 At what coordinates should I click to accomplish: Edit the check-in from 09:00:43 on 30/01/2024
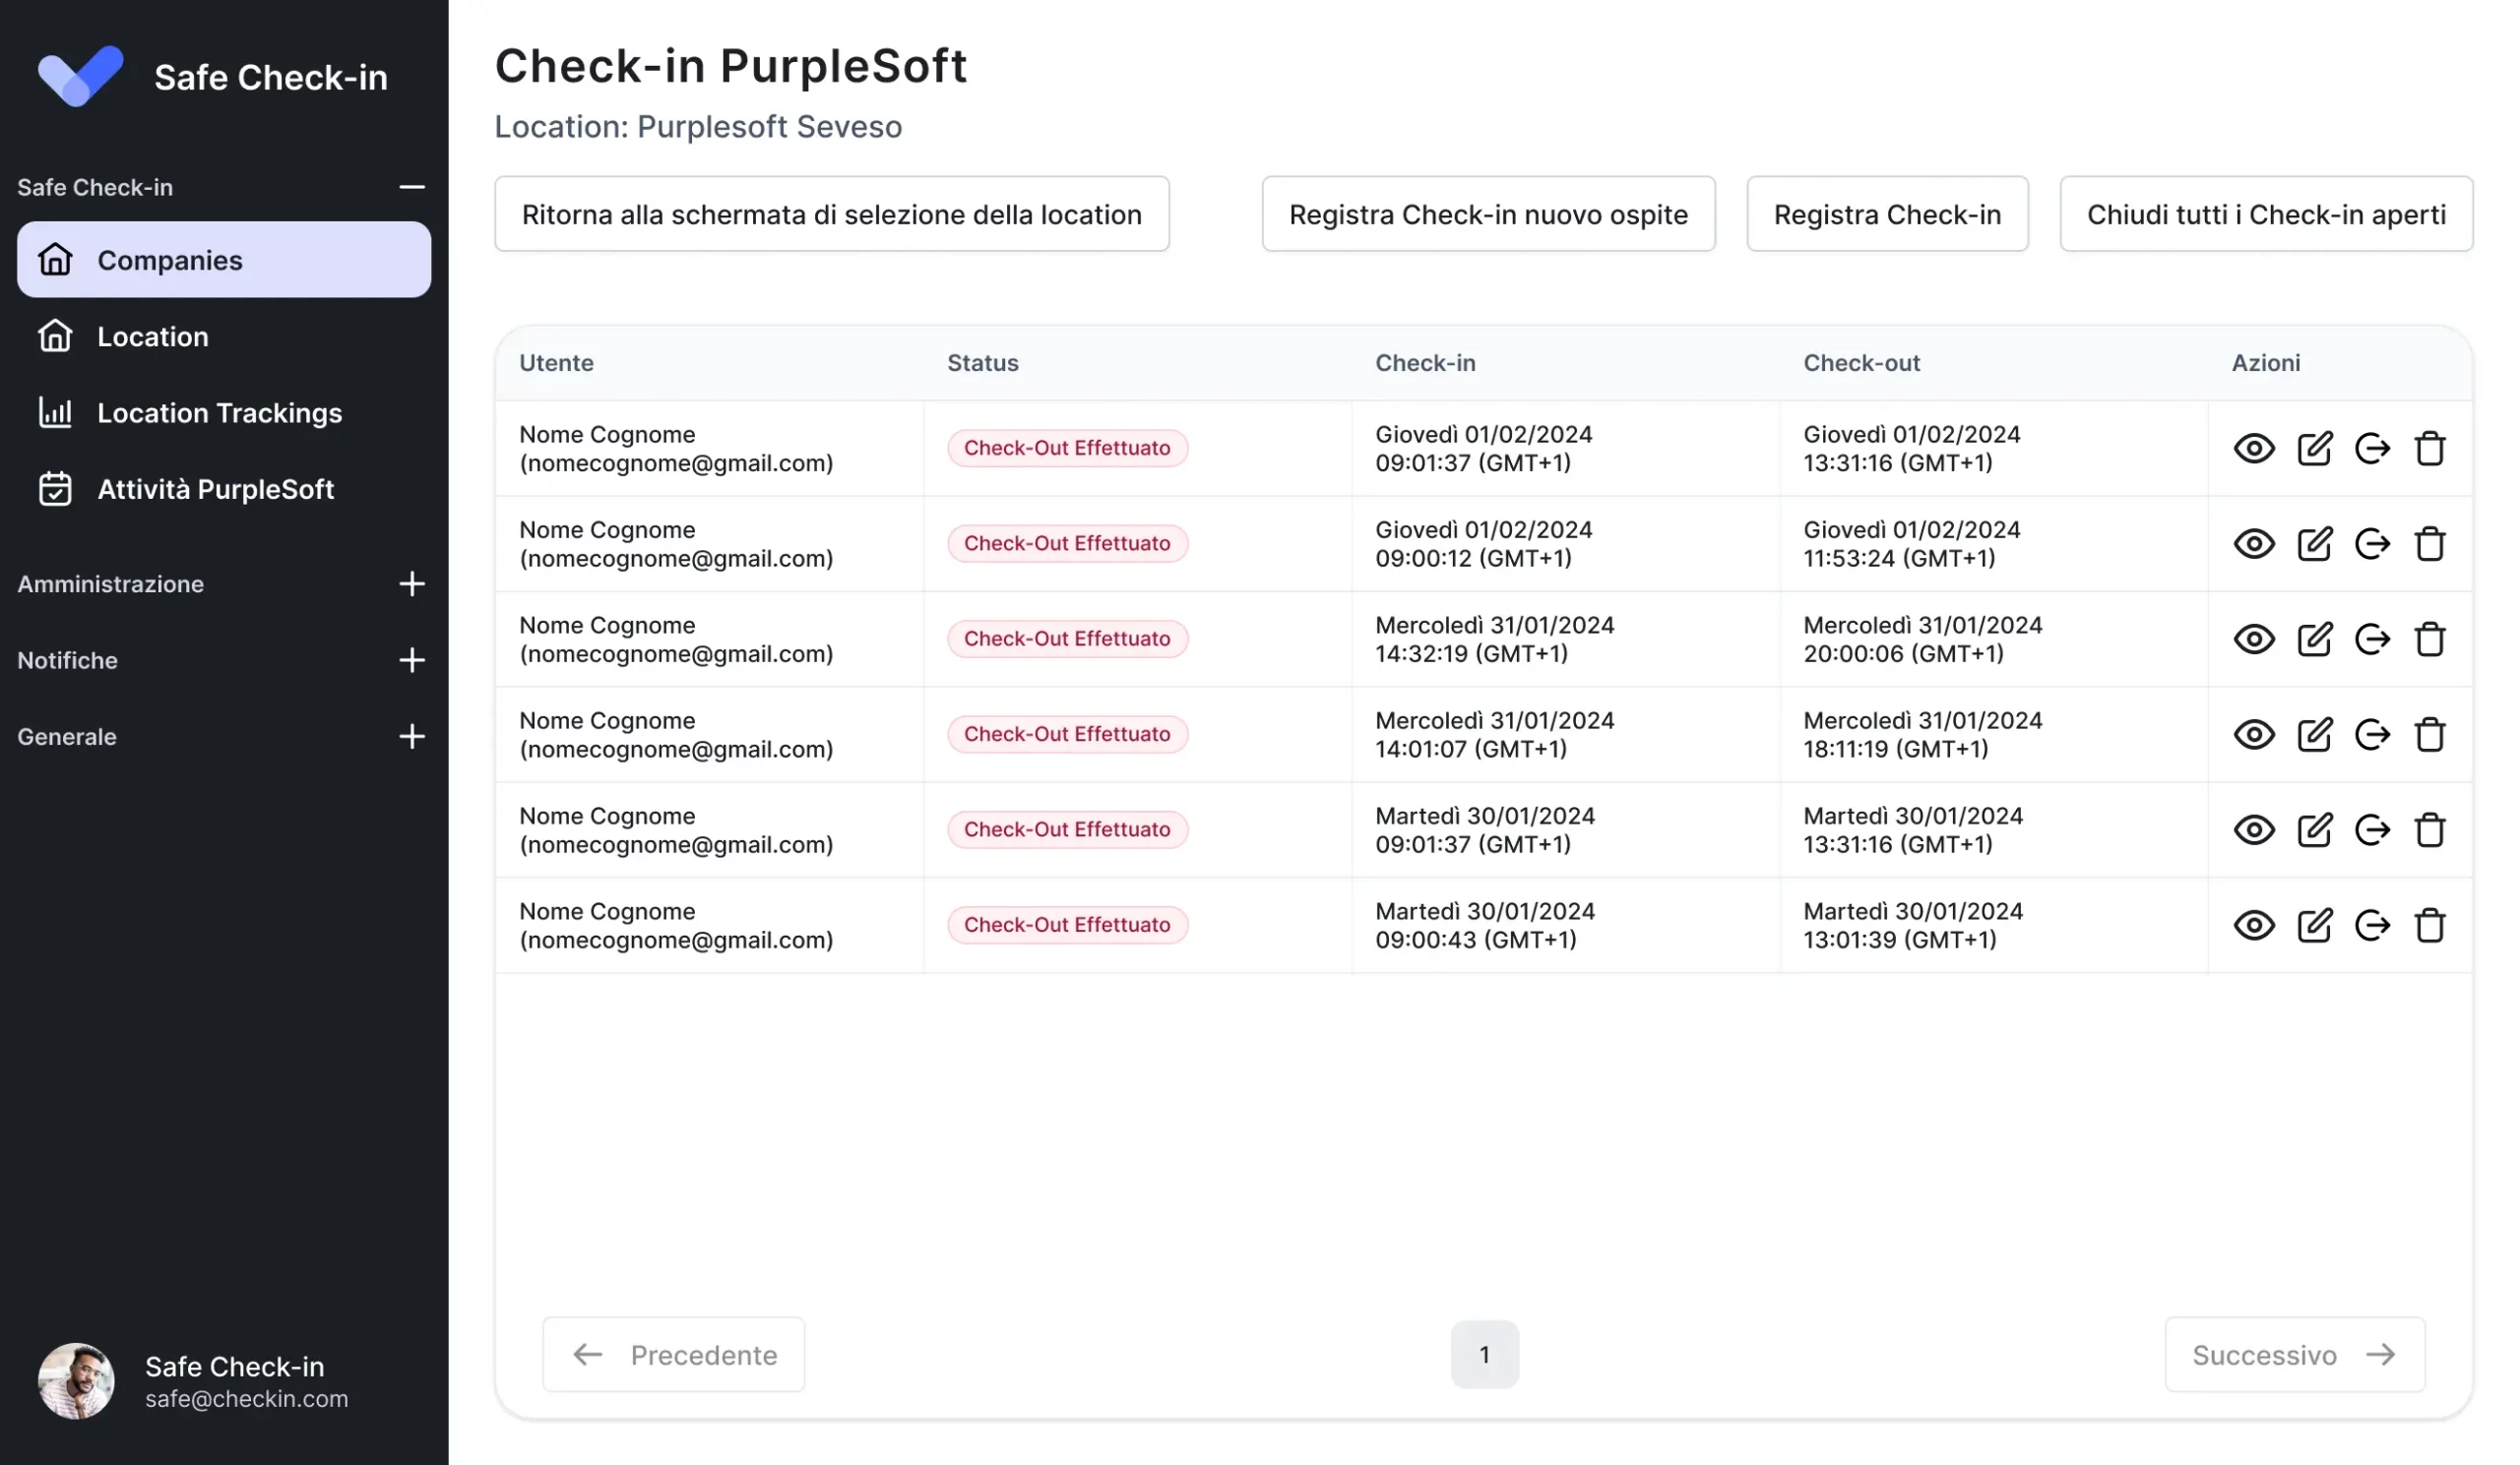click(x=2314, y=926)
